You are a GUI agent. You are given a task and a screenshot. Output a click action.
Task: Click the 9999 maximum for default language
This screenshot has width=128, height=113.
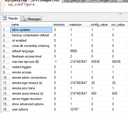pyautogui.click(x=79, y=51)
